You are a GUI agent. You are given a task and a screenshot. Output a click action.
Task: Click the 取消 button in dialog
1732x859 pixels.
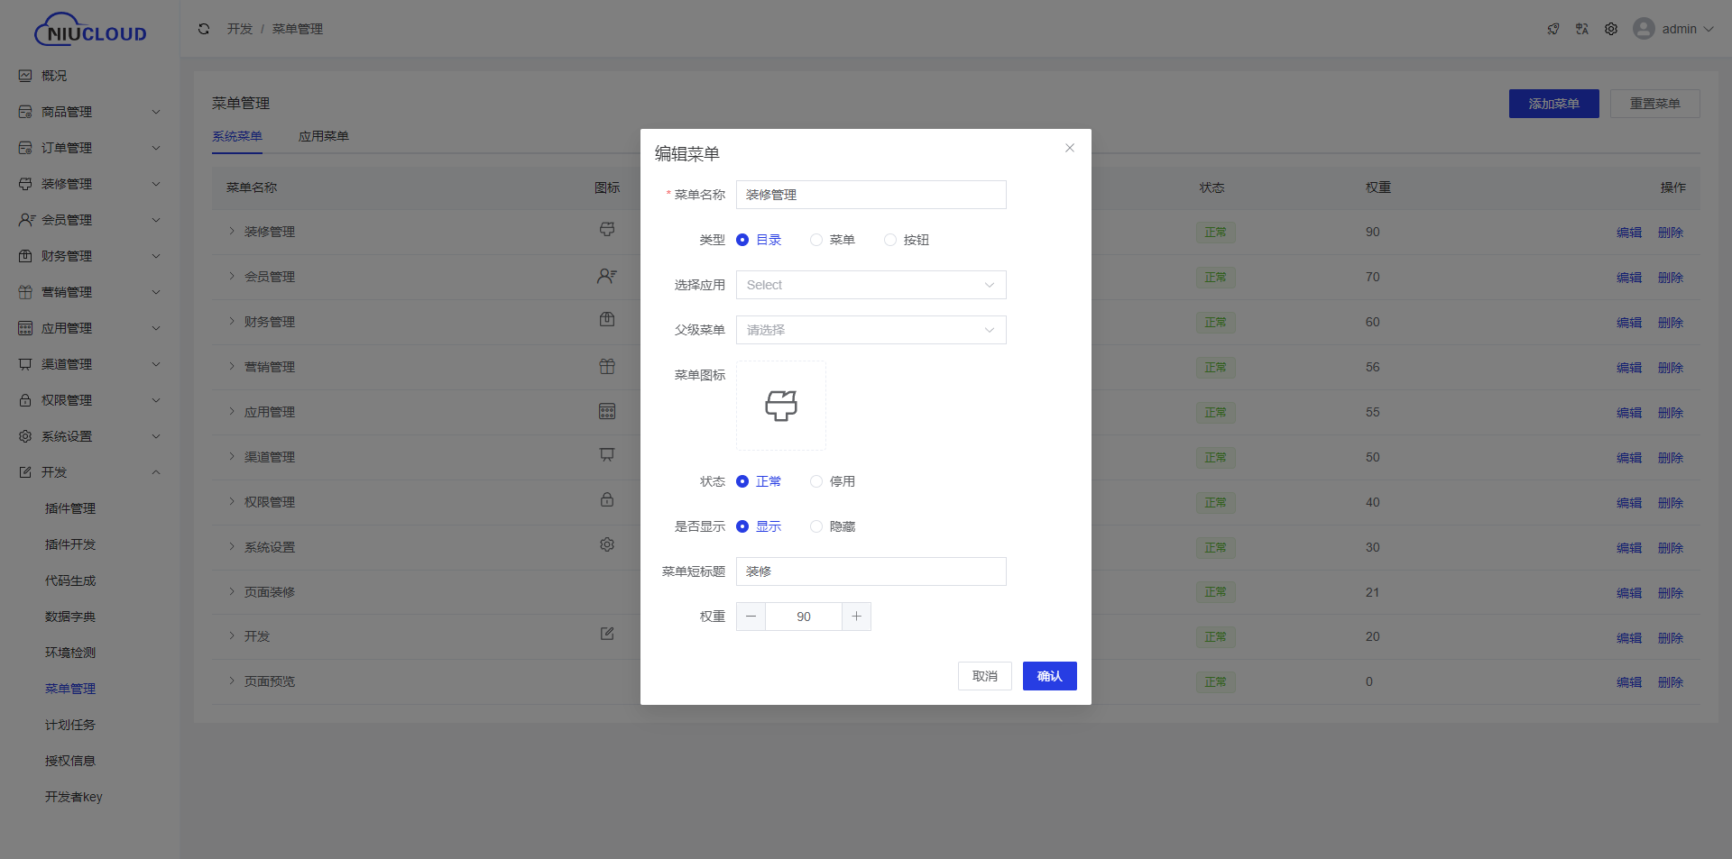(x=985, y=676)
